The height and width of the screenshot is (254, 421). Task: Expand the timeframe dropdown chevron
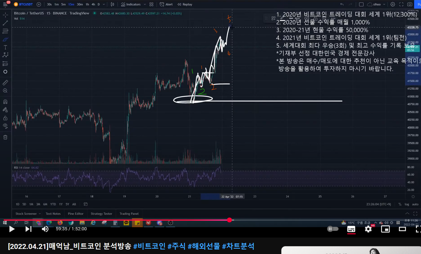tap(104, 5)
